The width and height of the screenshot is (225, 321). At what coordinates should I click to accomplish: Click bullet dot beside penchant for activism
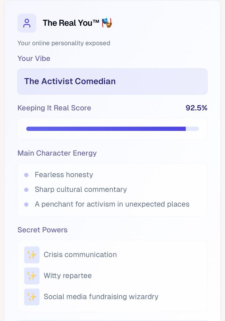click(x=26, y=204)
